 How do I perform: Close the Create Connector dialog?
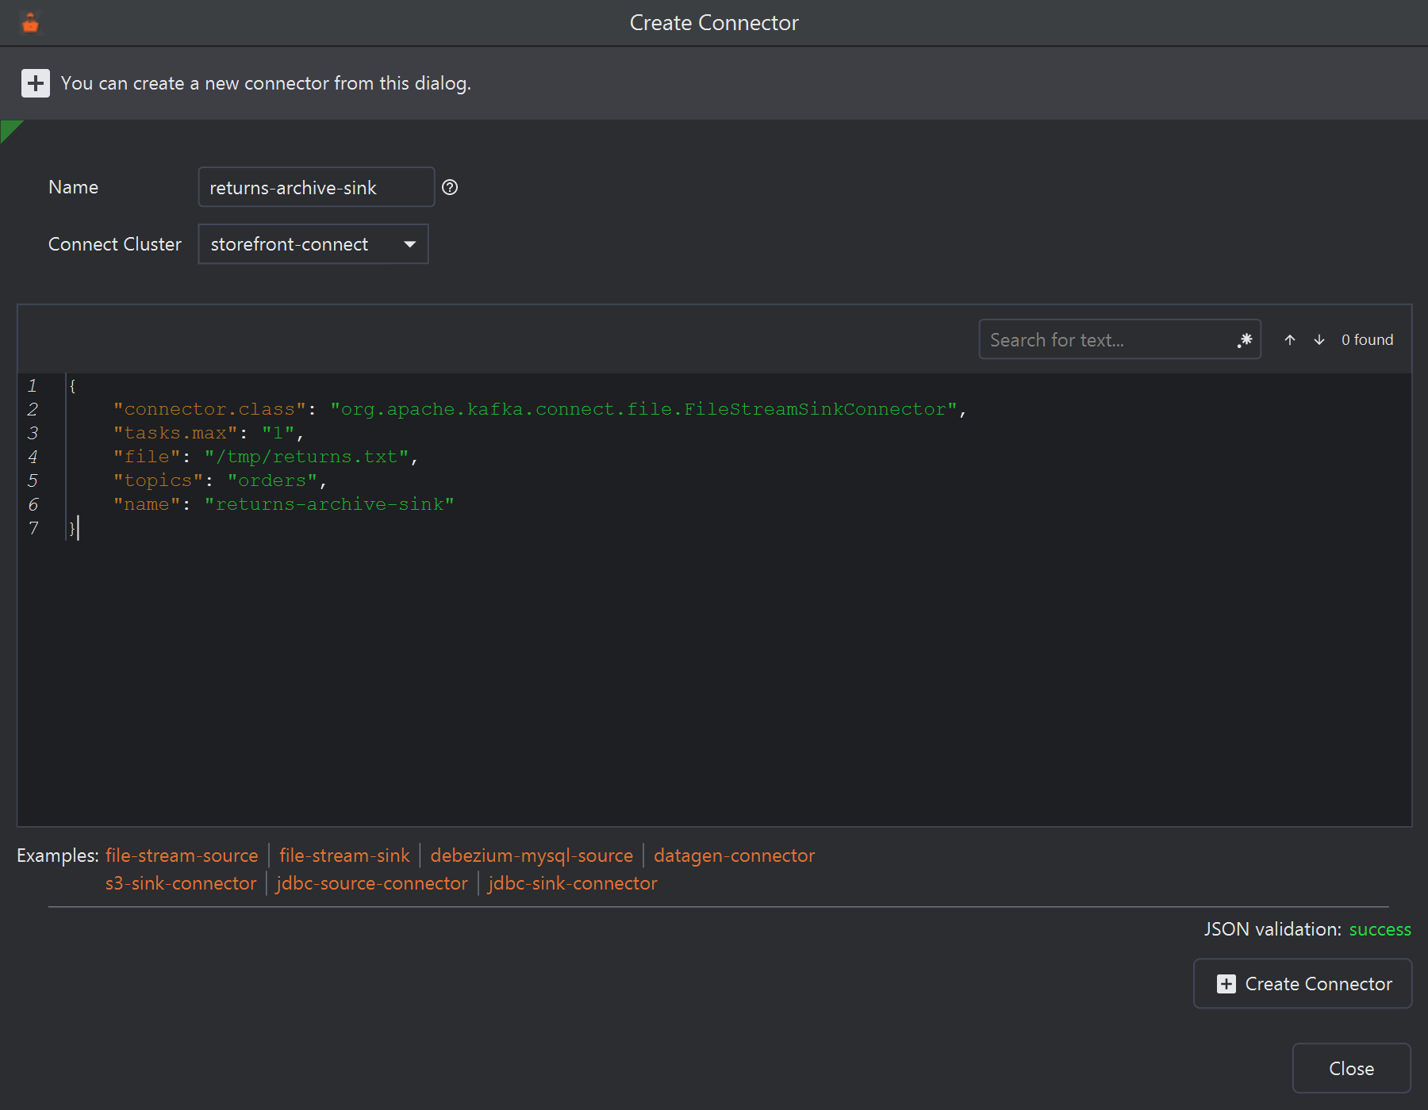point(1351,1069)
